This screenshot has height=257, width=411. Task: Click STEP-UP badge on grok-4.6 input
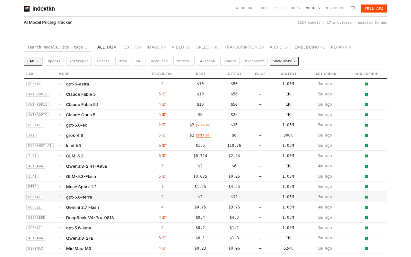(204, 136)
